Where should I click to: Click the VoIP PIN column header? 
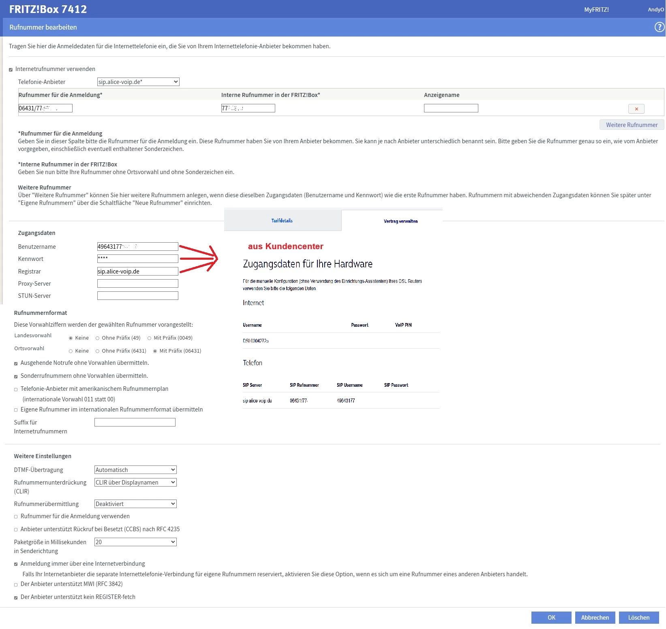coord(403,325)
